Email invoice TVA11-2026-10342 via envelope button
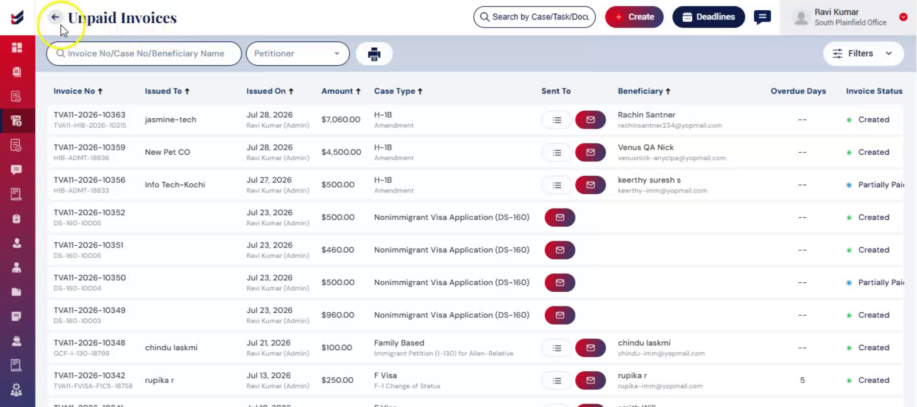Image resolution: width=917 pixels, height=407 pixels. [x=590, y=380]
